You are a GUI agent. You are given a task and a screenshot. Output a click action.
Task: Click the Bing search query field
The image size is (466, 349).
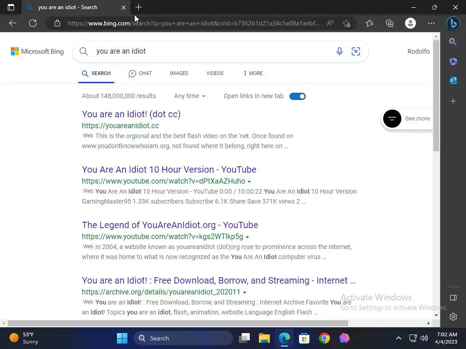211,51
